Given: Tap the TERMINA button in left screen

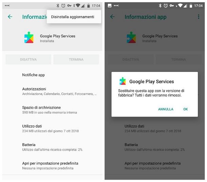Looking at the screenshot, I should click(x=76, y=59).
